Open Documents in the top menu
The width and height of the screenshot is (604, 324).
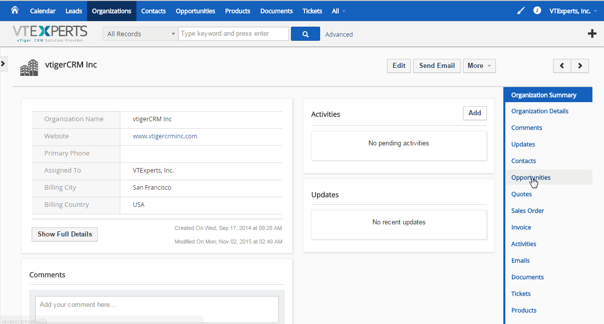pyautogui.click(x=276, y=11)
